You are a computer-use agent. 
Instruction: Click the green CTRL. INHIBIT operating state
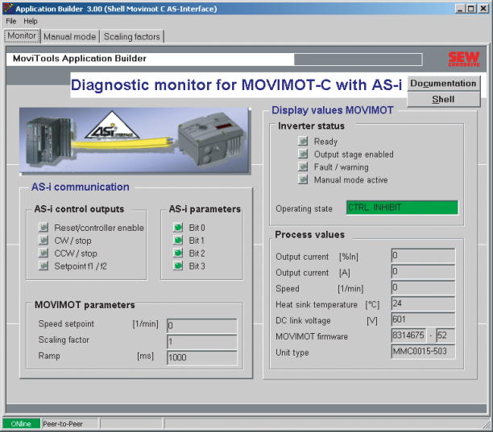click(402, 208)
